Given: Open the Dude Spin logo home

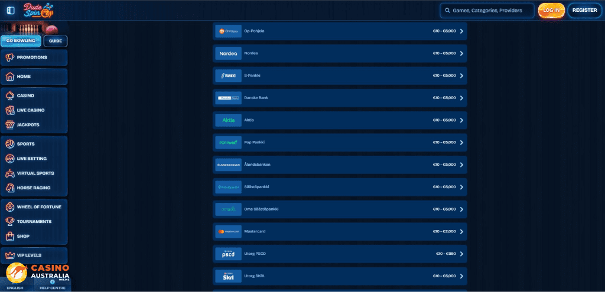Looking at the screenshot, I should click(38, 10).
